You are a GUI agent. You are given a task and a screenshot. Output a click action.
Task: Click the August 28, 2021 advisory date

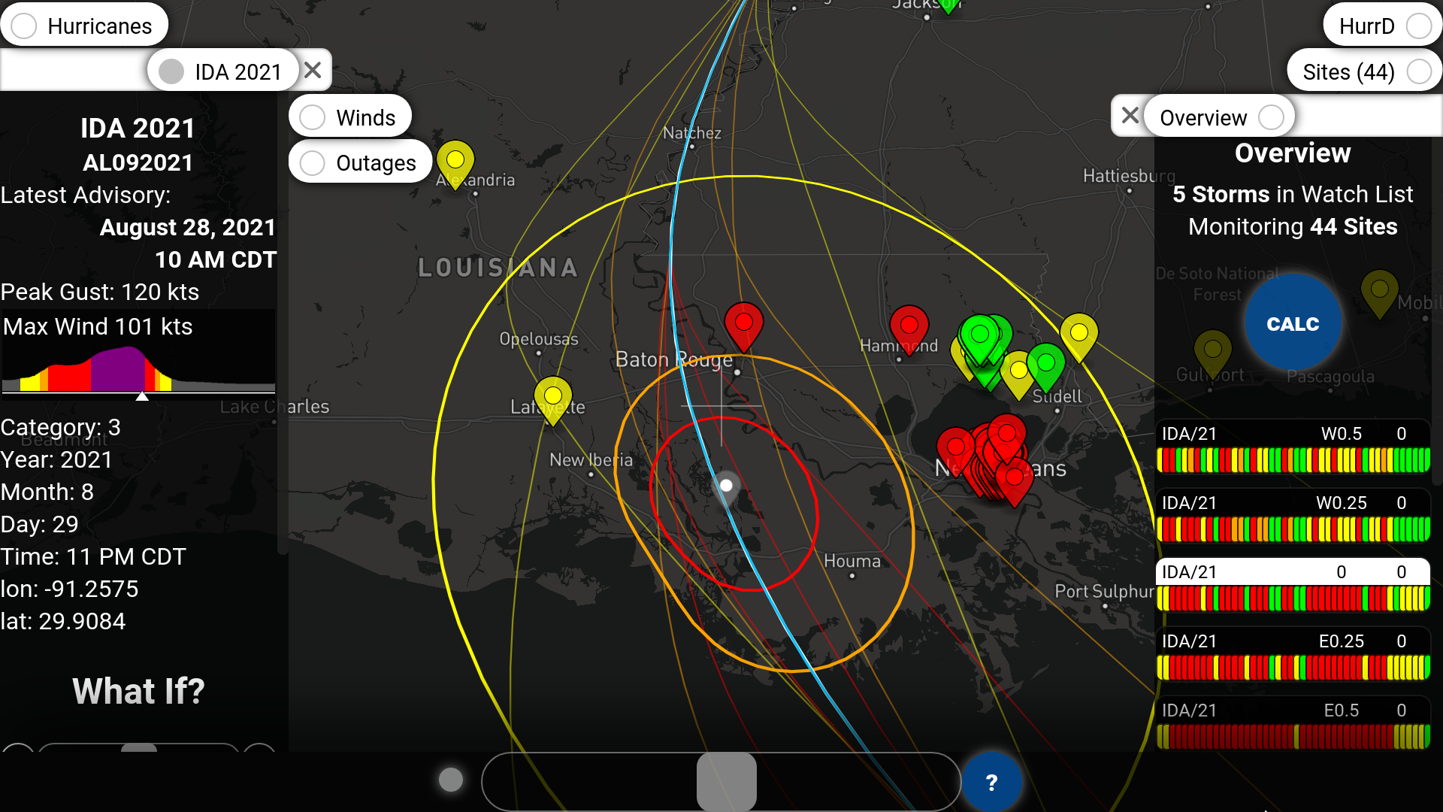click(x=188, y=227)
